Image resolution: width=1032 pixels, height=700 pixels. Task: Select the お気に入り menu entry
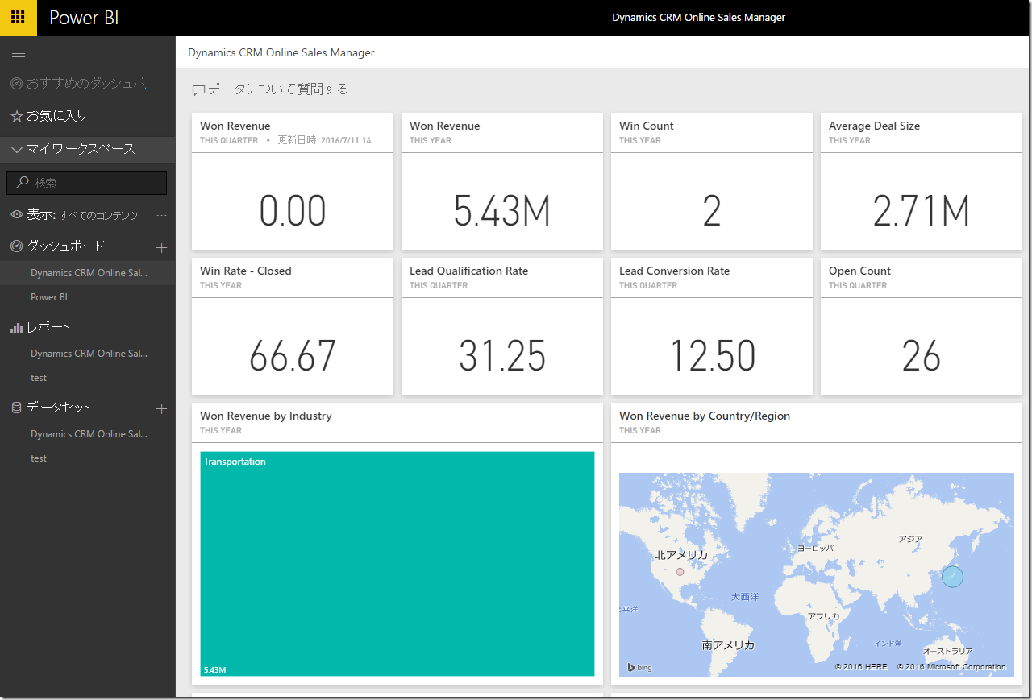(56, 116)
